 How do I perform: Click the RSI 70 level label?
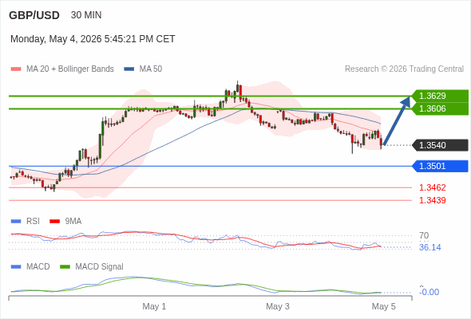click(424, 235)
